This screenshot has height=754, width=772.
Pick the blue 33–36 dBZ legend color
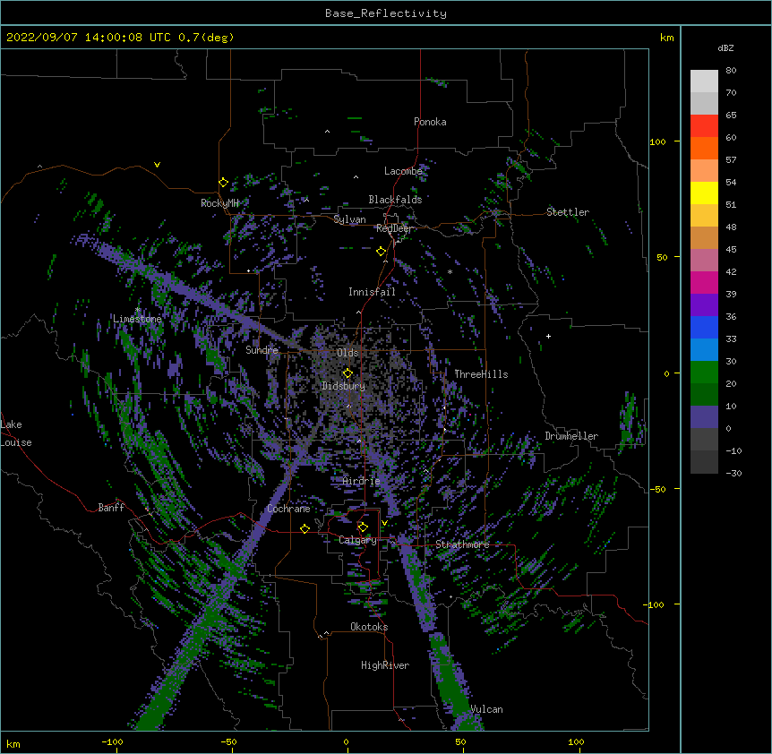[704, 327]
